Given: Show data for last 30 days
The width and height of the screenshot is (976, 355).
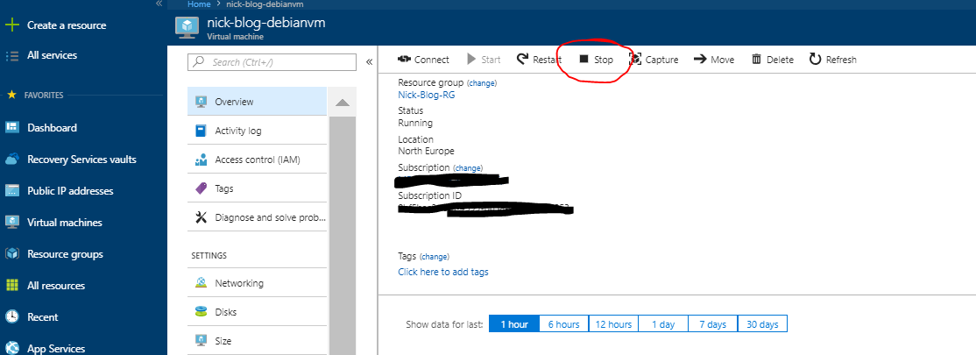Looking at the screenshot, I should (x=762, y=323).
